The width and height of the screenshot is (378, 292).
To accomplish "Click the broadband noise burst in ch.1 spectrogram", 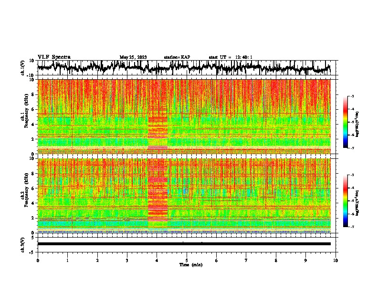I will [x=157, y=116].
